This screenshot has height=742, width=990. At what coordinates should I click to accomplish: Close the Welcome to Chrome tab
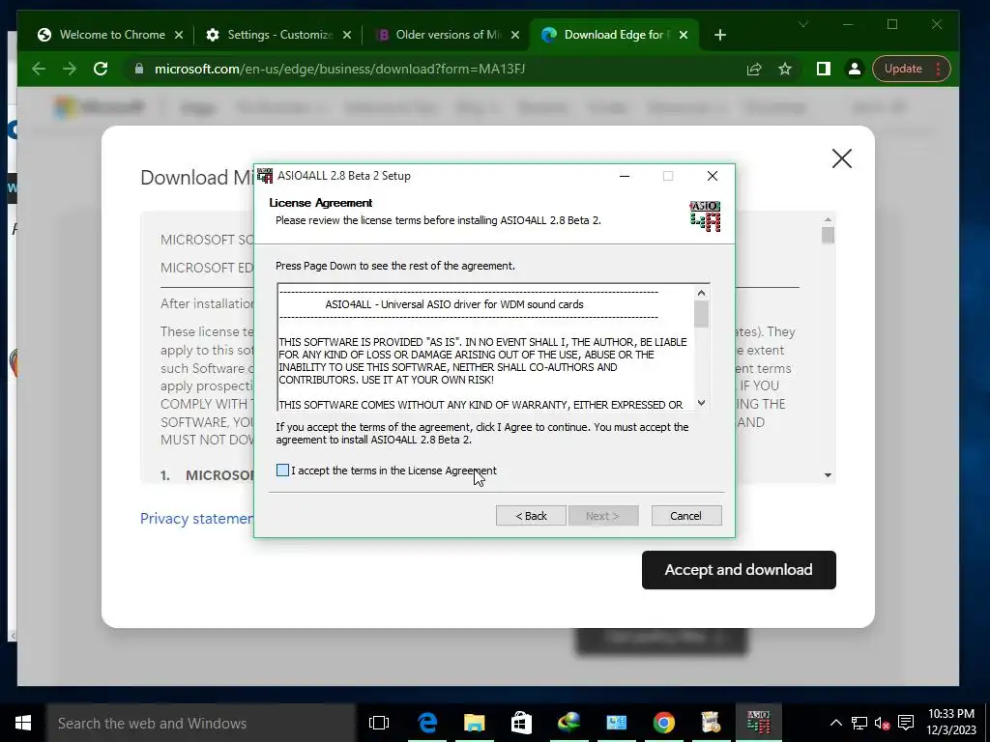(x=179, y=35)
